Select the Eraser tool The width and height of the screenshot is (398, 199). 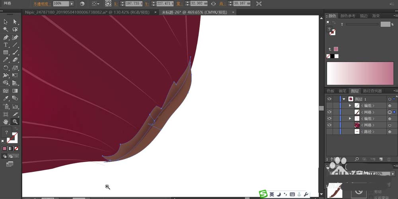click(15, 60)
